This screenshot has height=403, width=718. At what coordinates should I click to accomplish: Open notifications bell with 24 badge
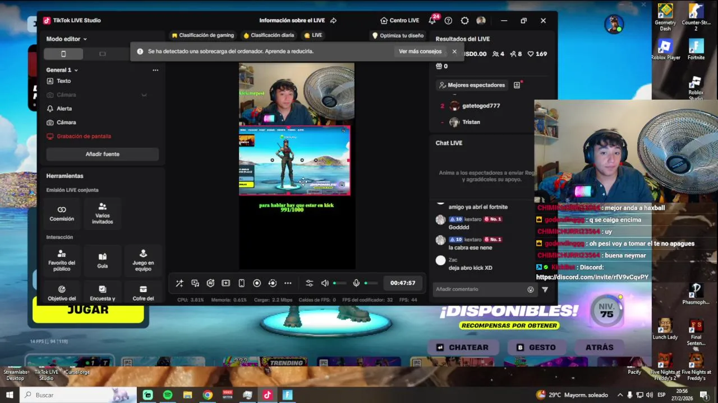tap(432, 20)
